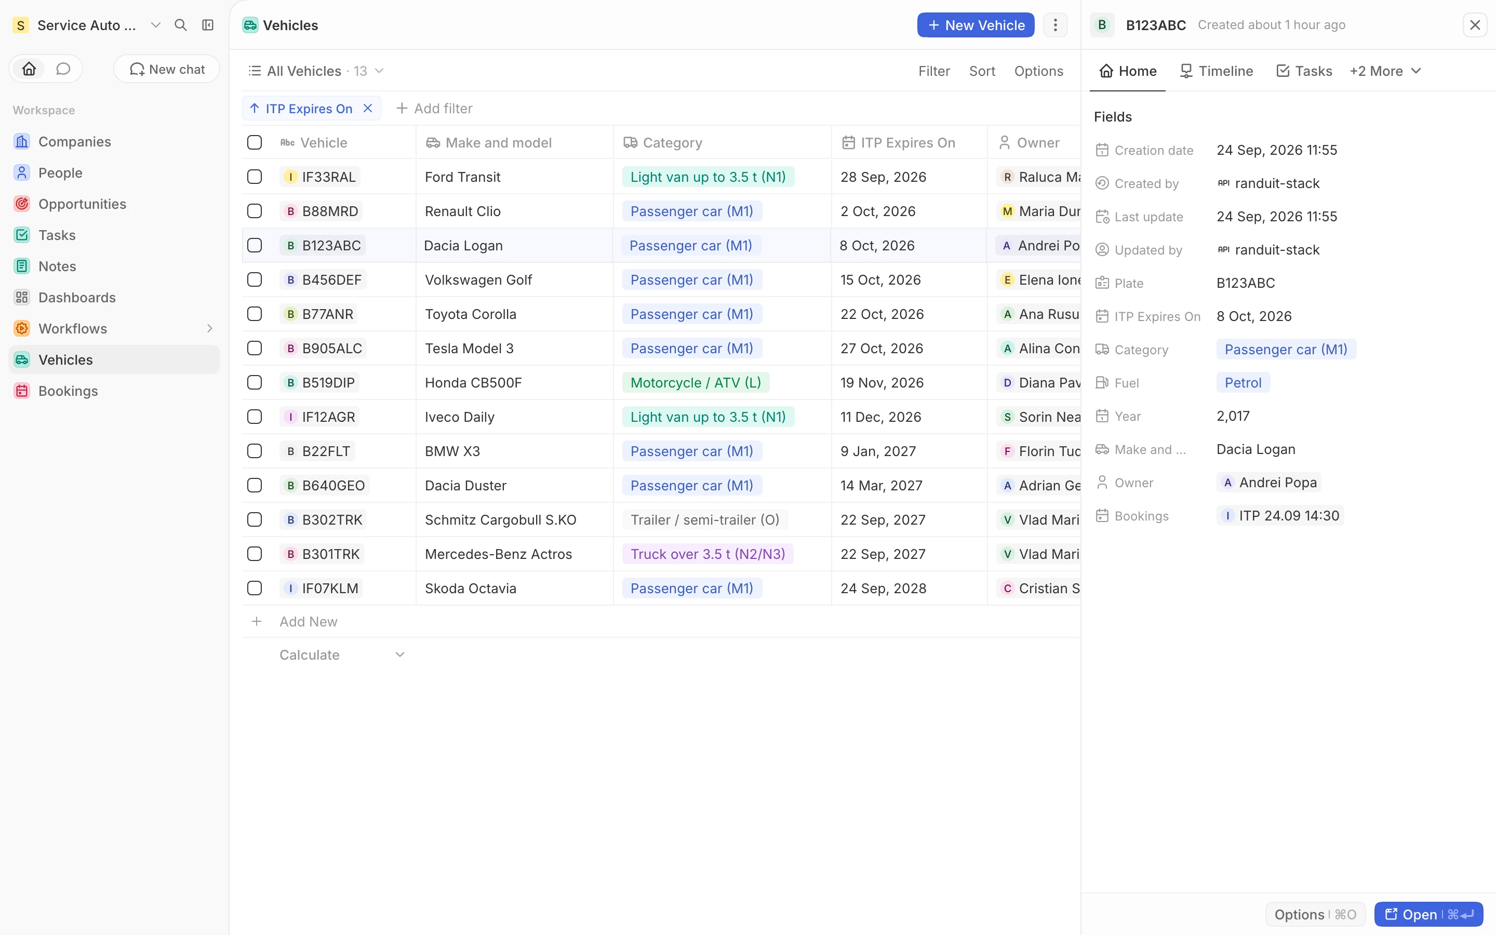Click the Open button in record panel
The image size is (1496, 935).
point(1428,914)
